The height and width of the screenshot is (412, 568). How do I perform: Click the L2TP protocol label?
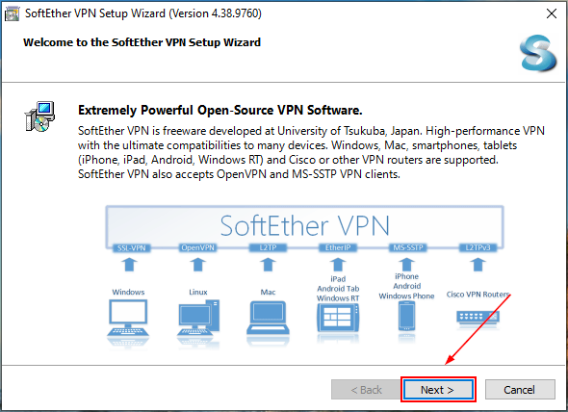tap(268, 247)
